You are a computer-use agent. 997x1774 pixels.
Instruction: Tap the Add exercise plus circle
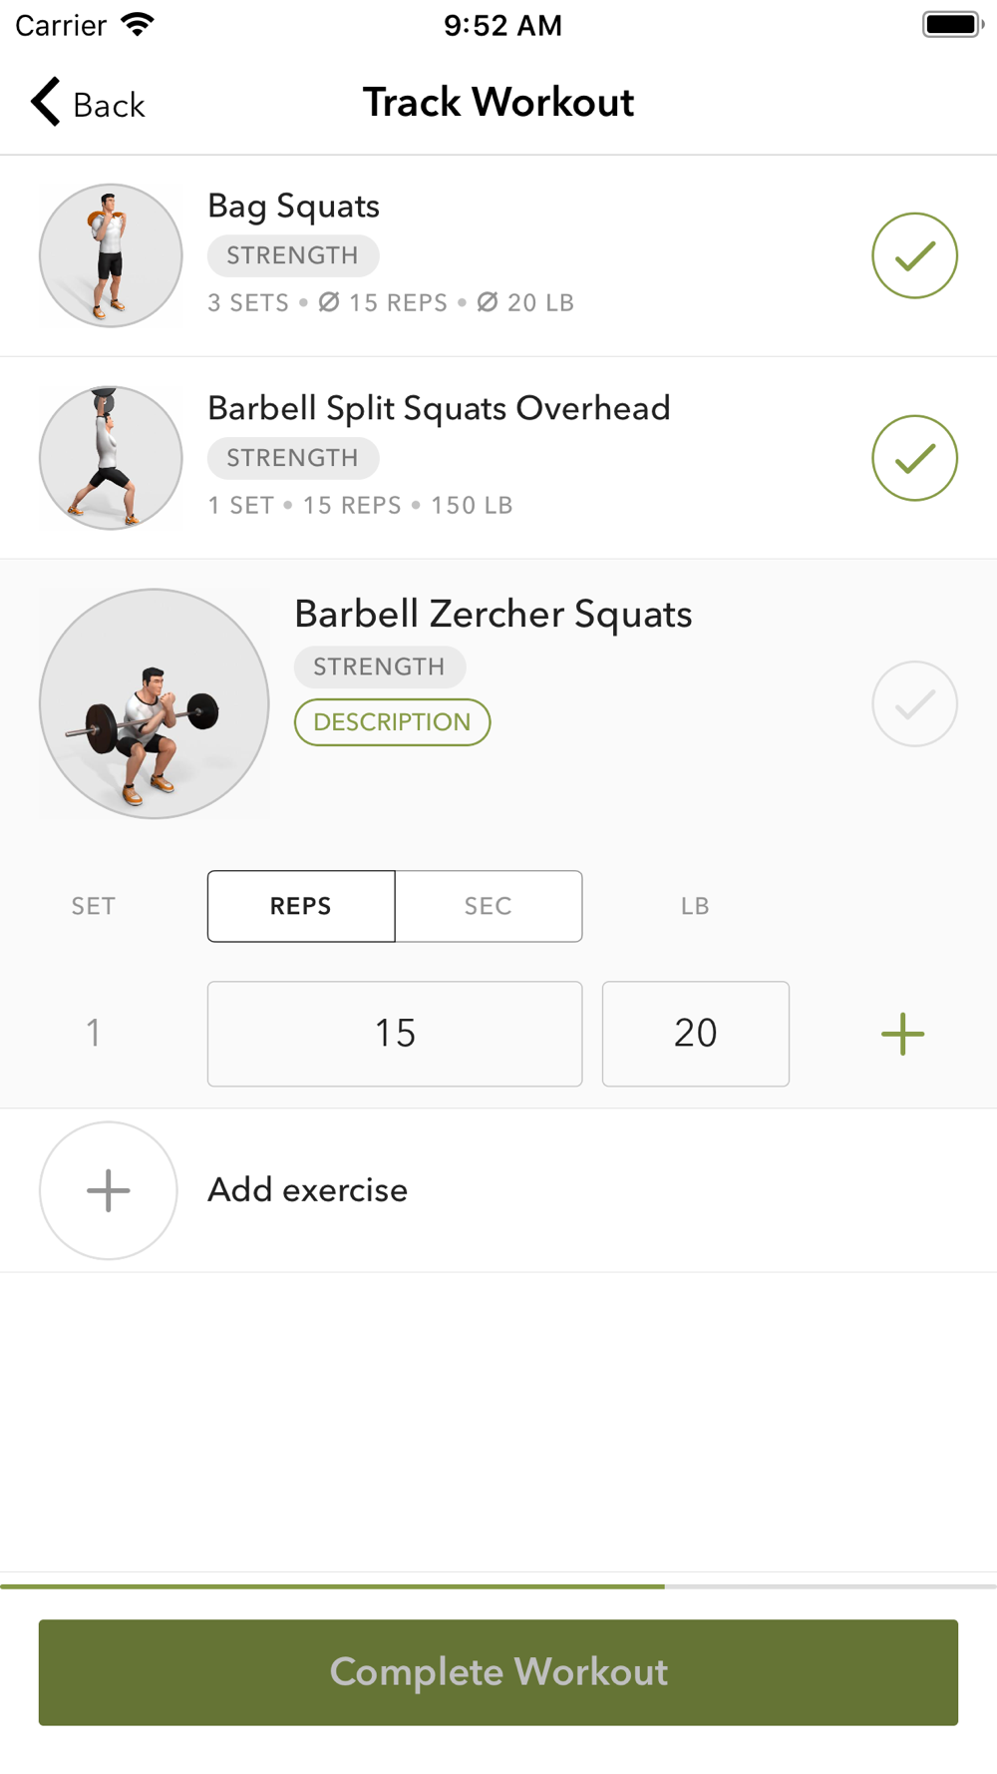[109, 1190]
